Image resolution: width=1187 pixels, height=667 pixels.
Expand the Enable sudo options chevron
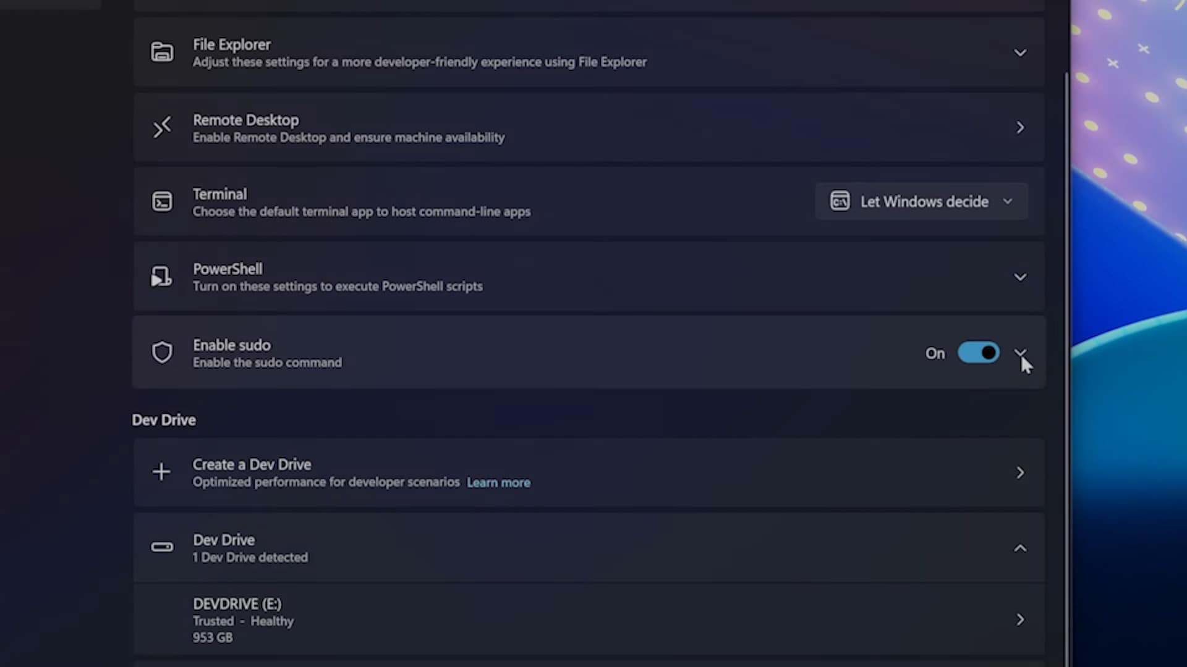[x=1020, y=353]
